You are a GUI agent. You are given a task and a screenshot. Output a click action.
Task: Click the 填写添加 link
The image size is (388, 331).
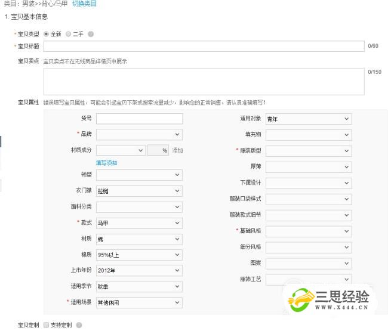[106, 163]
